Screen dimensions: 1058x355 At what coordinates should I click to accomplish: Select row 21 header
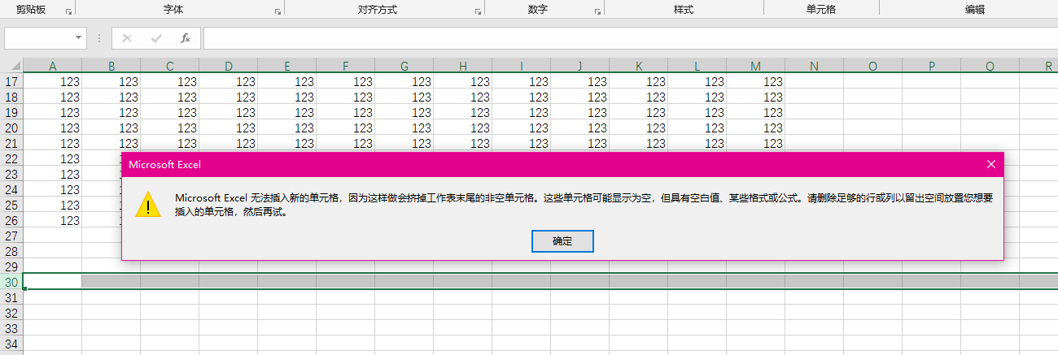coord(11,143)
